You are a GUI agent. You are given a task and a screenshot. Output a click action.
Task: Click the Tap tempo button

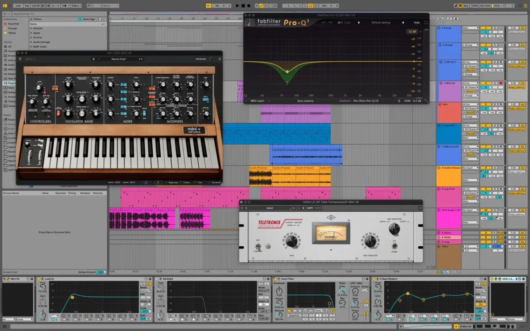tap(27, 6)
